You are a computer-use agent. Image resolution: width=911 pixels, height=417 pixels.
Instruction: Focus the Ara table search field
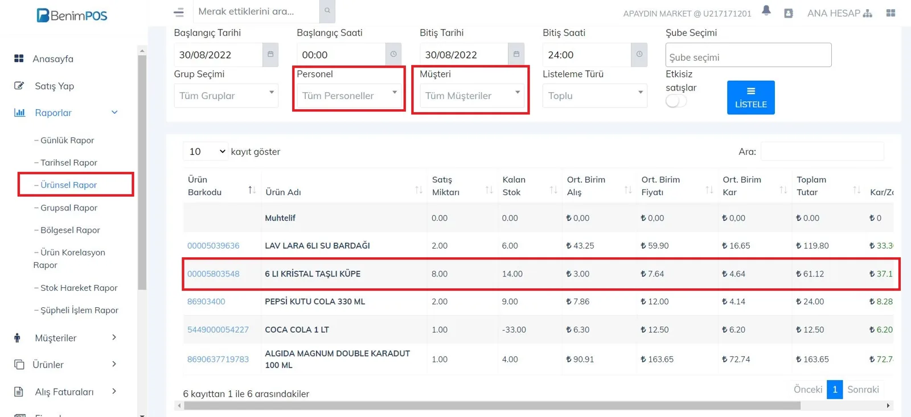pyautogui.click(x=822, y=151)
